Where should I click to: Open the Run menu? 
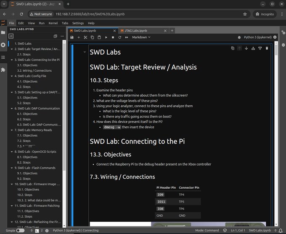[42, 23]
